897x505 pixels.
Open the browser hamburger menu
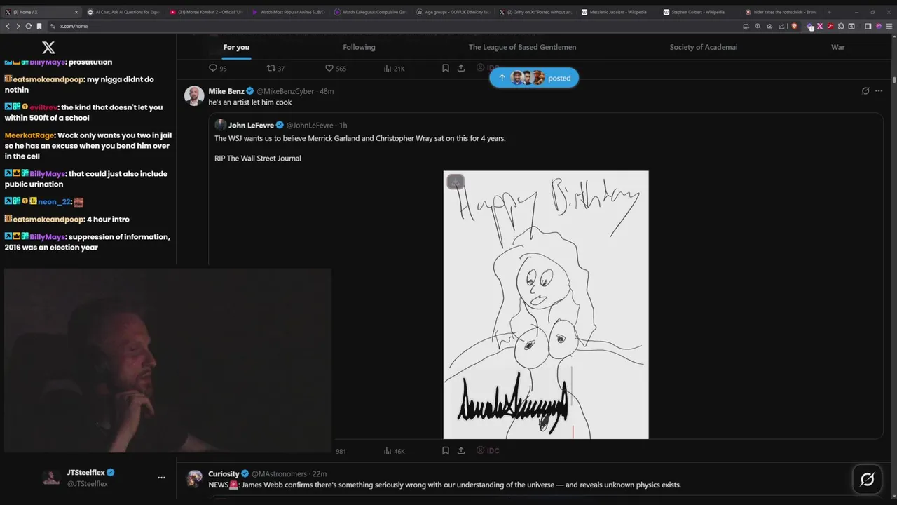[888, 26]
